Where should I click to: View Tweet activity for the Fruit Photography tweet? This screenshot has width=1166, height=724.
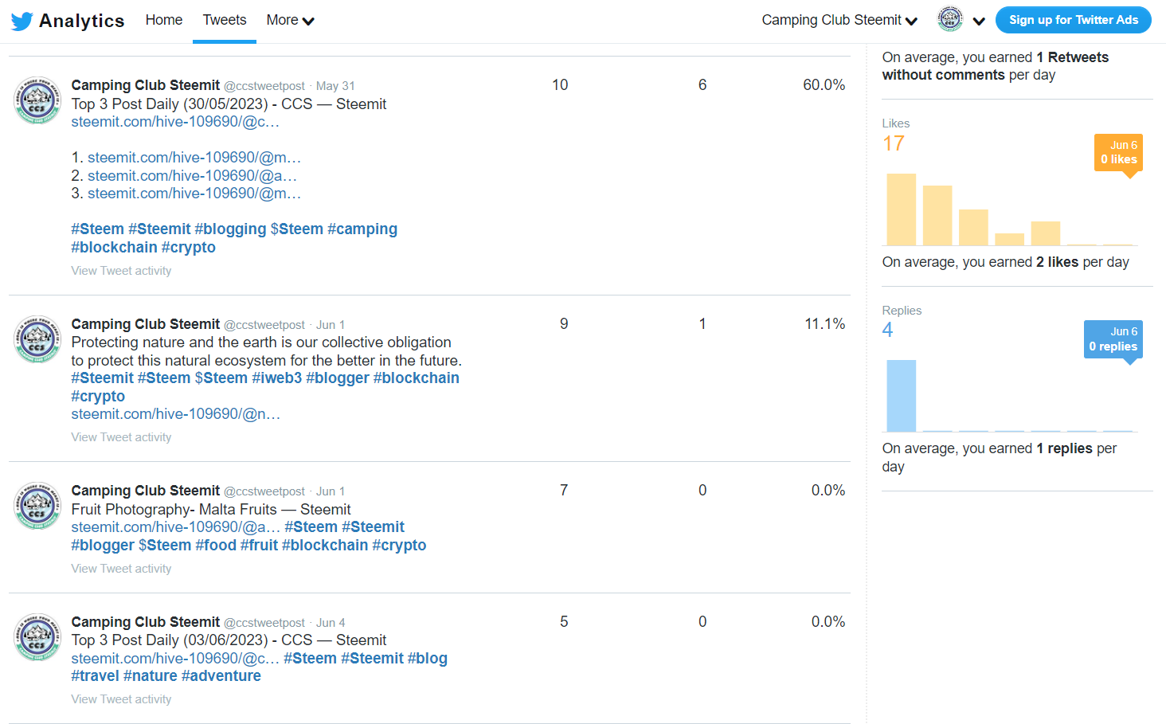121,569
